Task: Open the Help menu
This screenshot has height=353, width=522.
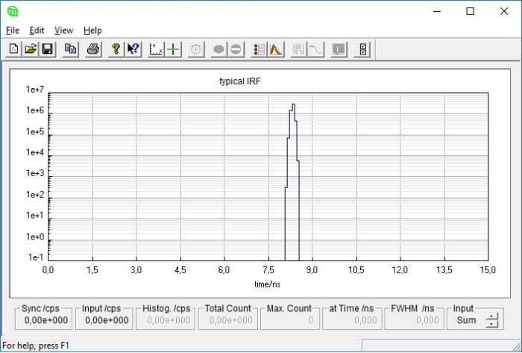Action: [x=92, y=31]
